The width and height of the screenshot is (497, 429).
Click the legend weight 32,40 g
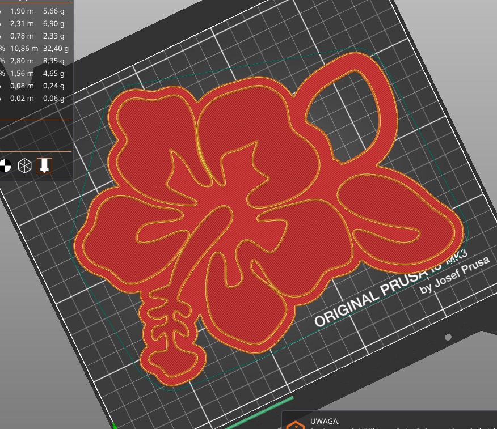[x=56, y=48]
